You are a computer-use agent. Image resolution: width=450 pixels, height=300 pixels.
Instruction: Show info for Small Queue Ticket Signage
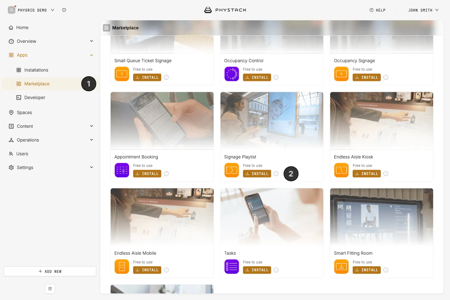[x=166, y=77]
